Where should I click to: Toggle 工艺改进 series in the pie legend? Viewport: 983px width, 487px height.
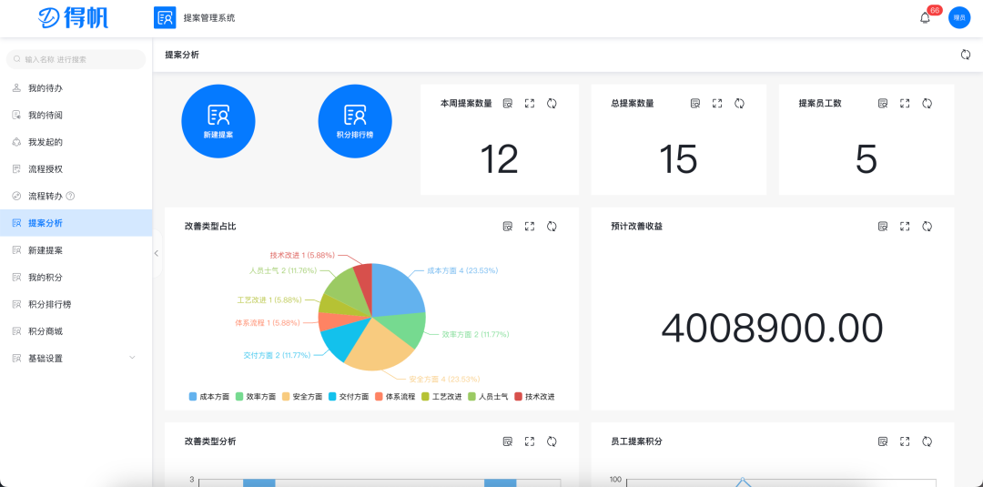pyautogui.click(x=442, y=397)
